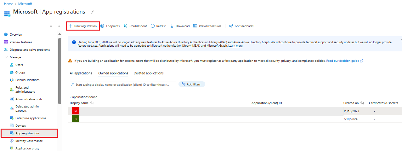Image resolution: width=402 pixels, height=151 pixels.
Task: Click the green TE application icon
Action: (76, 119)
